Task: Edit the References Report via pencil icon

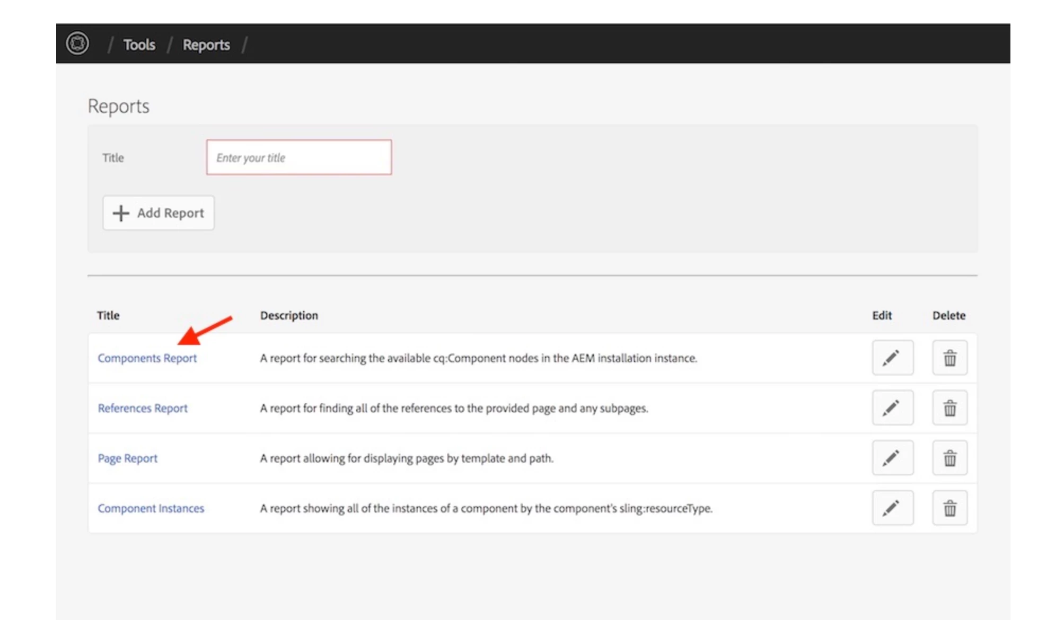Action: (892, 408)
